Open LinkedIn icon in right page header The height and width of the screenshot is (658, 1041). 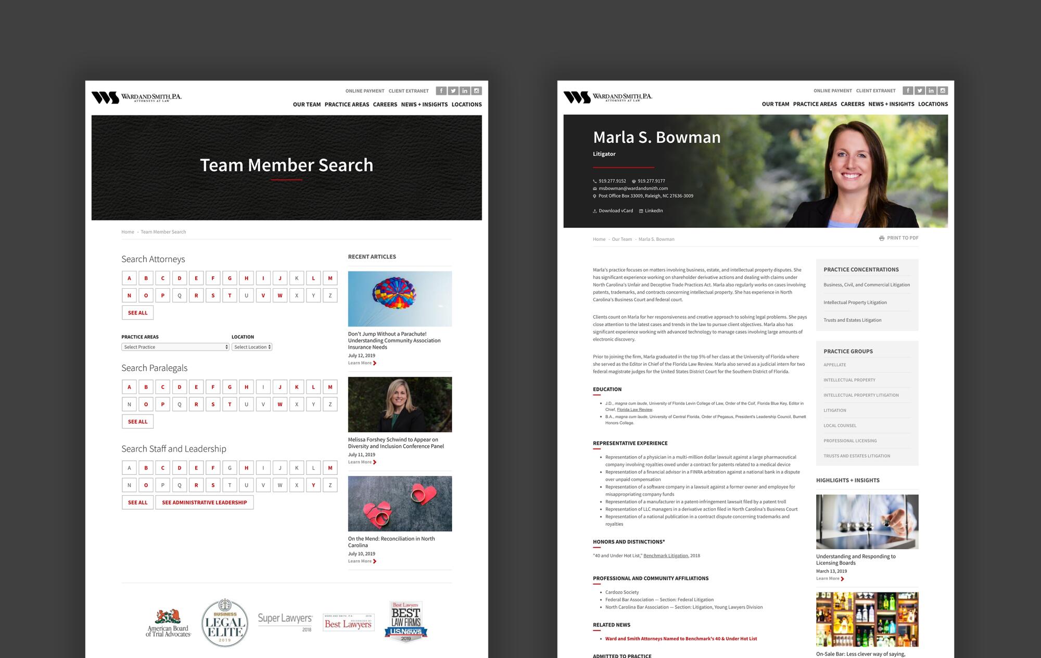tap(931, 91)
